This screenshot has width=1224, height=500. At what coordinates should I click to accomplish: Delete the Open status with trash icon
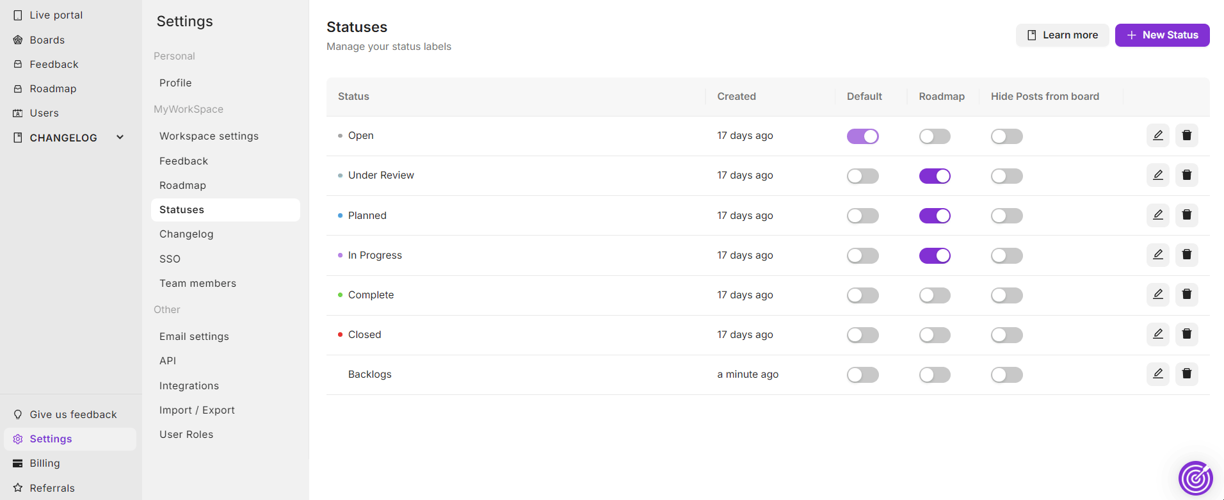pyautogui.click(x=1187, y=135)
